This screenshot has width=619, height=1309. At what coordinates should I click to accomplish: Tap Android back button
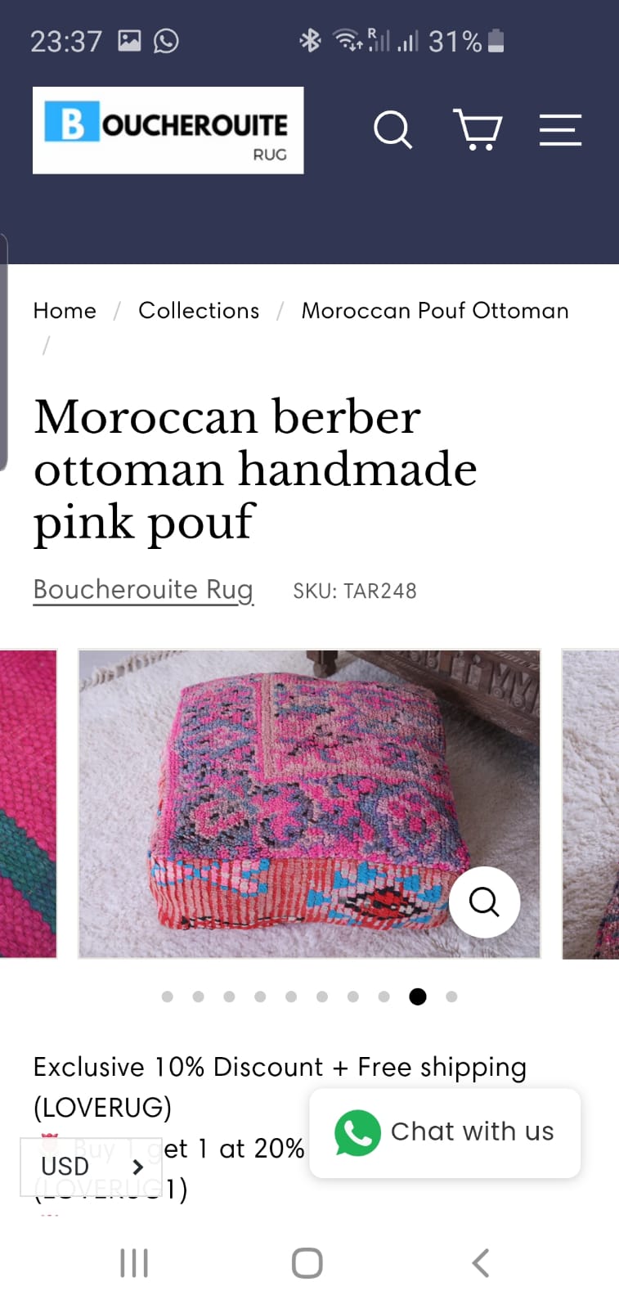point(481,1262)
